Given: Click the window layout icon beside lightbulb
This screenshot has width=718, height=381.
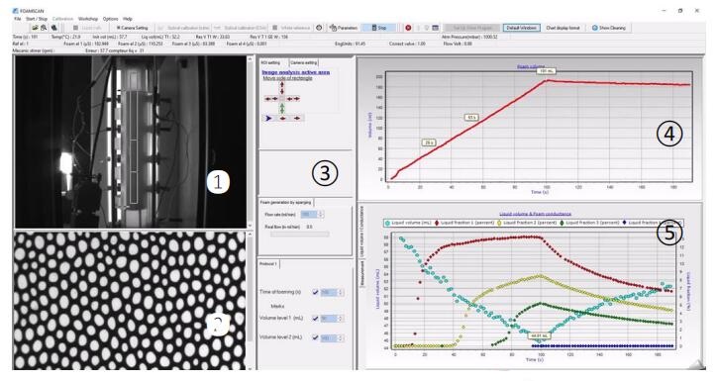Looking at the screenshot, I should point(436,28).
